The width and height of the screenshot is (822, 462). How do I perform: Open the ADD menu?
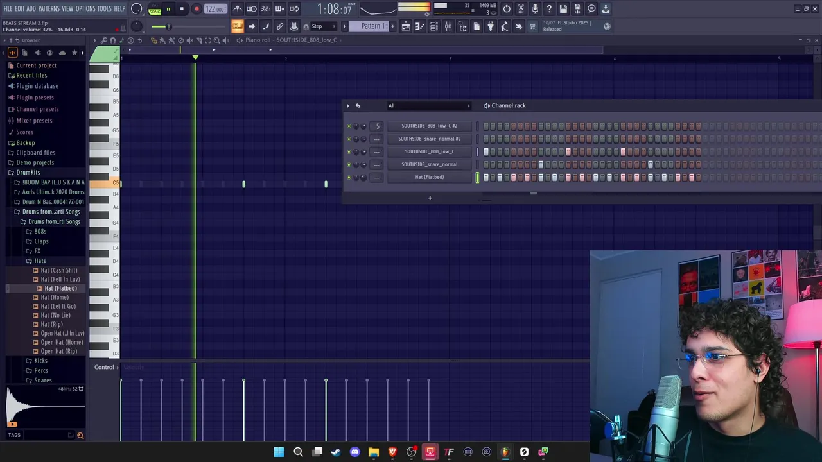click(31, 9)
